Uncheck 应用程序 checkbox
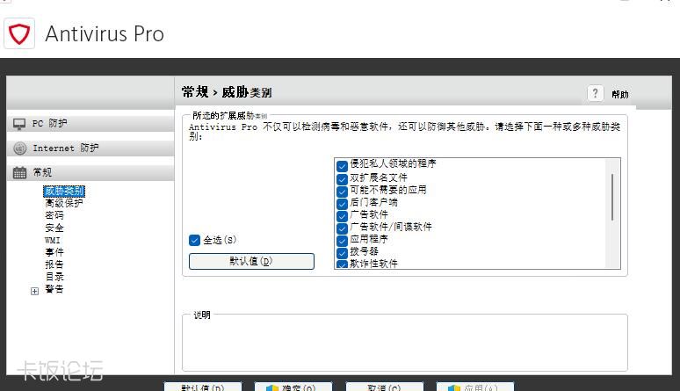 [x=342, y=240]
